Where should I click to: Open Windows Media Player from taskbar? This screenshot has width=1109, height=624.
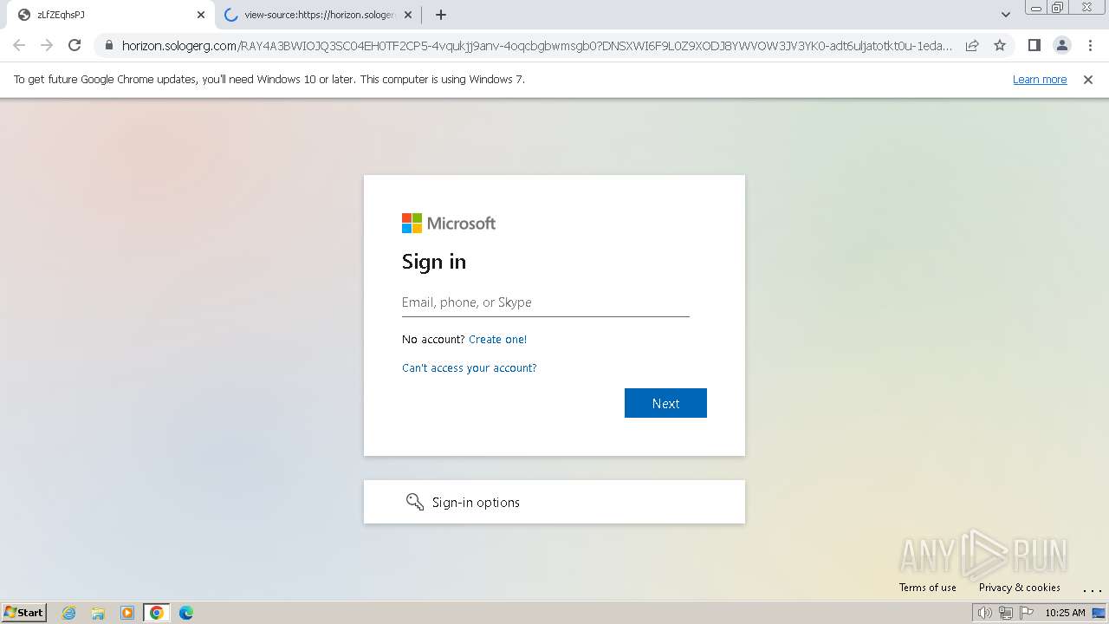127,613
